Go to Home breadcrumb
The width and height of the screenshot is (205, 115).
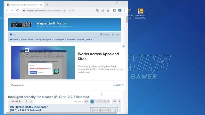tap(14, 39)
